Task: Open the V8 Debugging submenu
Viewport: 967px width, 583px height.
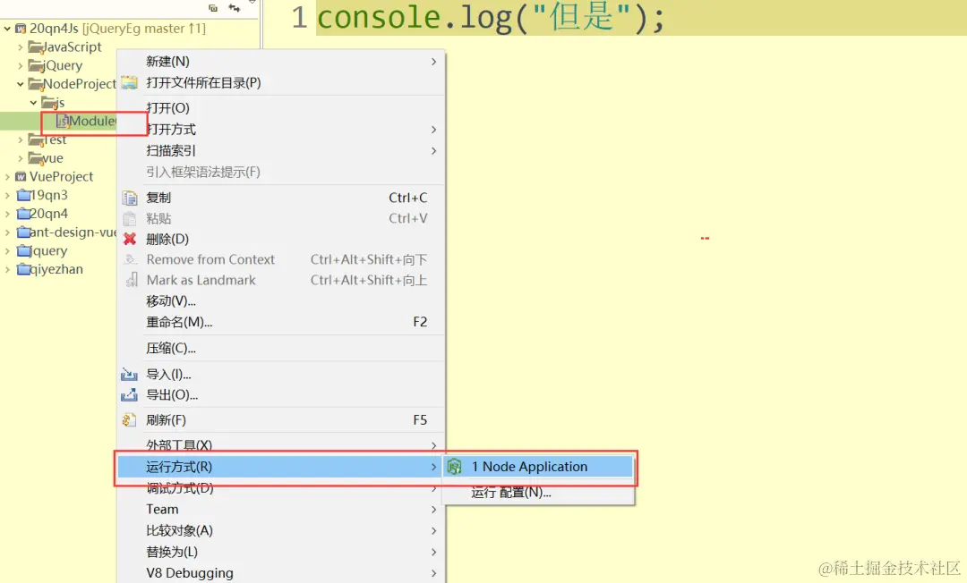Action: (x=280, y=572)
